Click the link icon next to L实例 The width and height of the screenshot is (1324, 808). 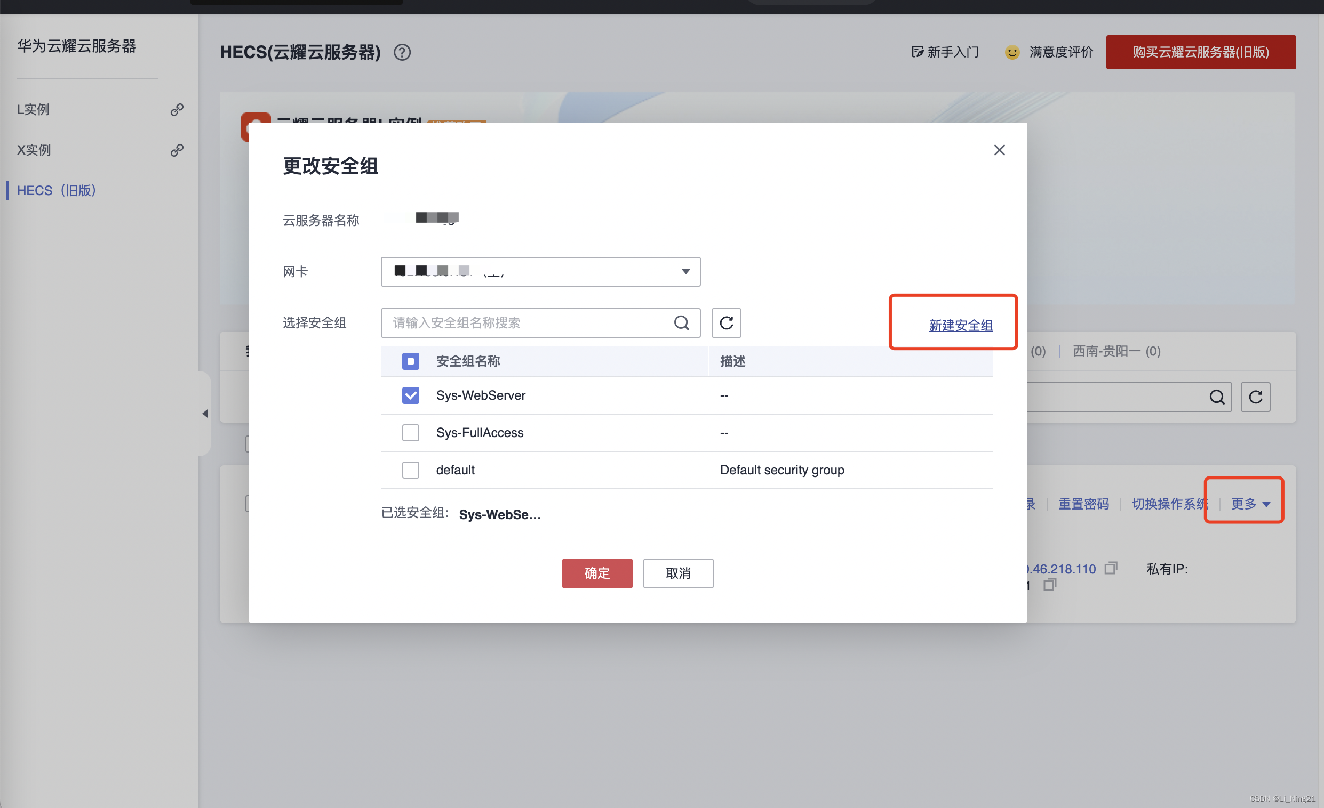[x=177, y=109]
